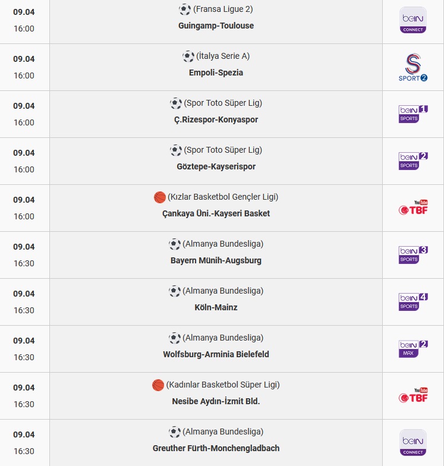This screenshot has width=444, height=466.
Task: Click the basketball icon beside Kadınlar Basketbol Süper Ligi
Action: tap(158, 385)
